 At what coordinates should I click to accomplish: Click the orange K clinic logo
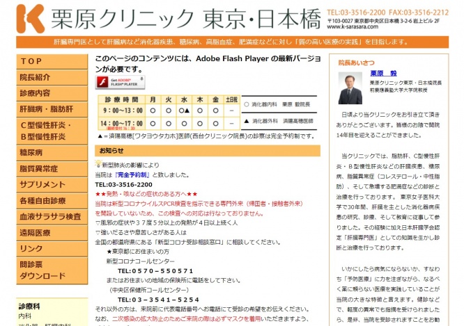(x=30, y=16)
